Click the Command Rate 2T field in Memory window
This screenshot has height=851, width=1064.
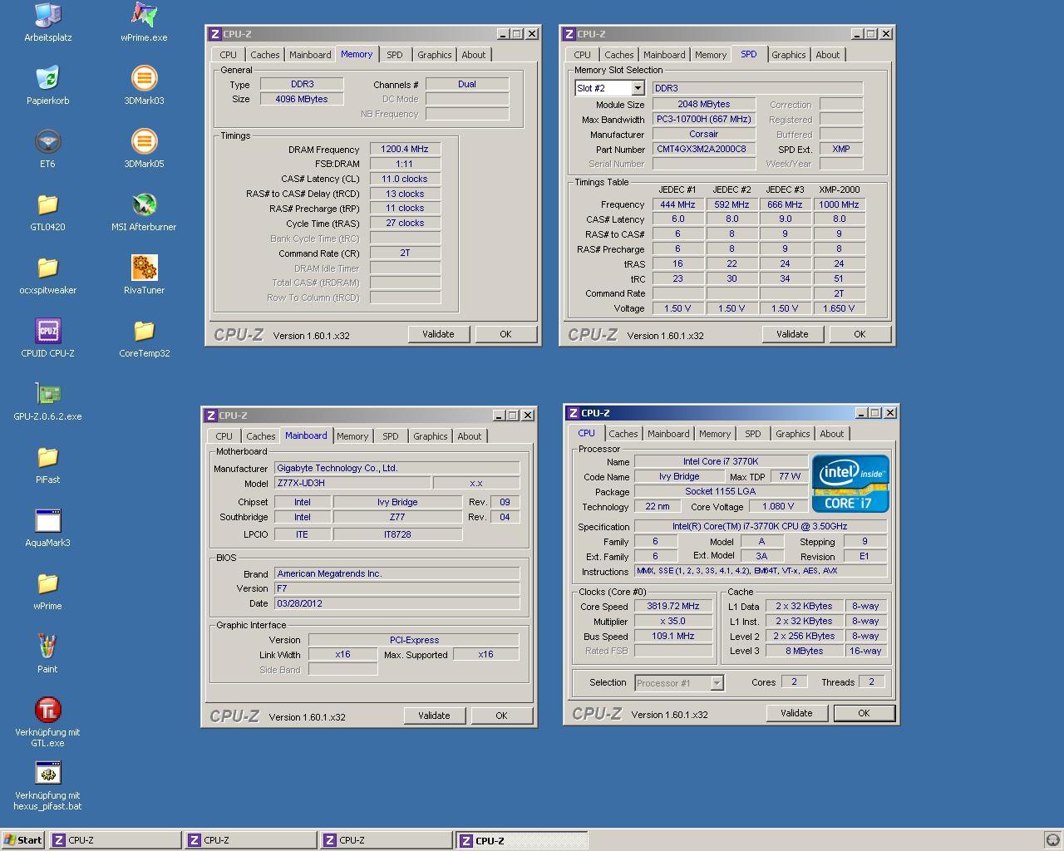click(405, 253)
